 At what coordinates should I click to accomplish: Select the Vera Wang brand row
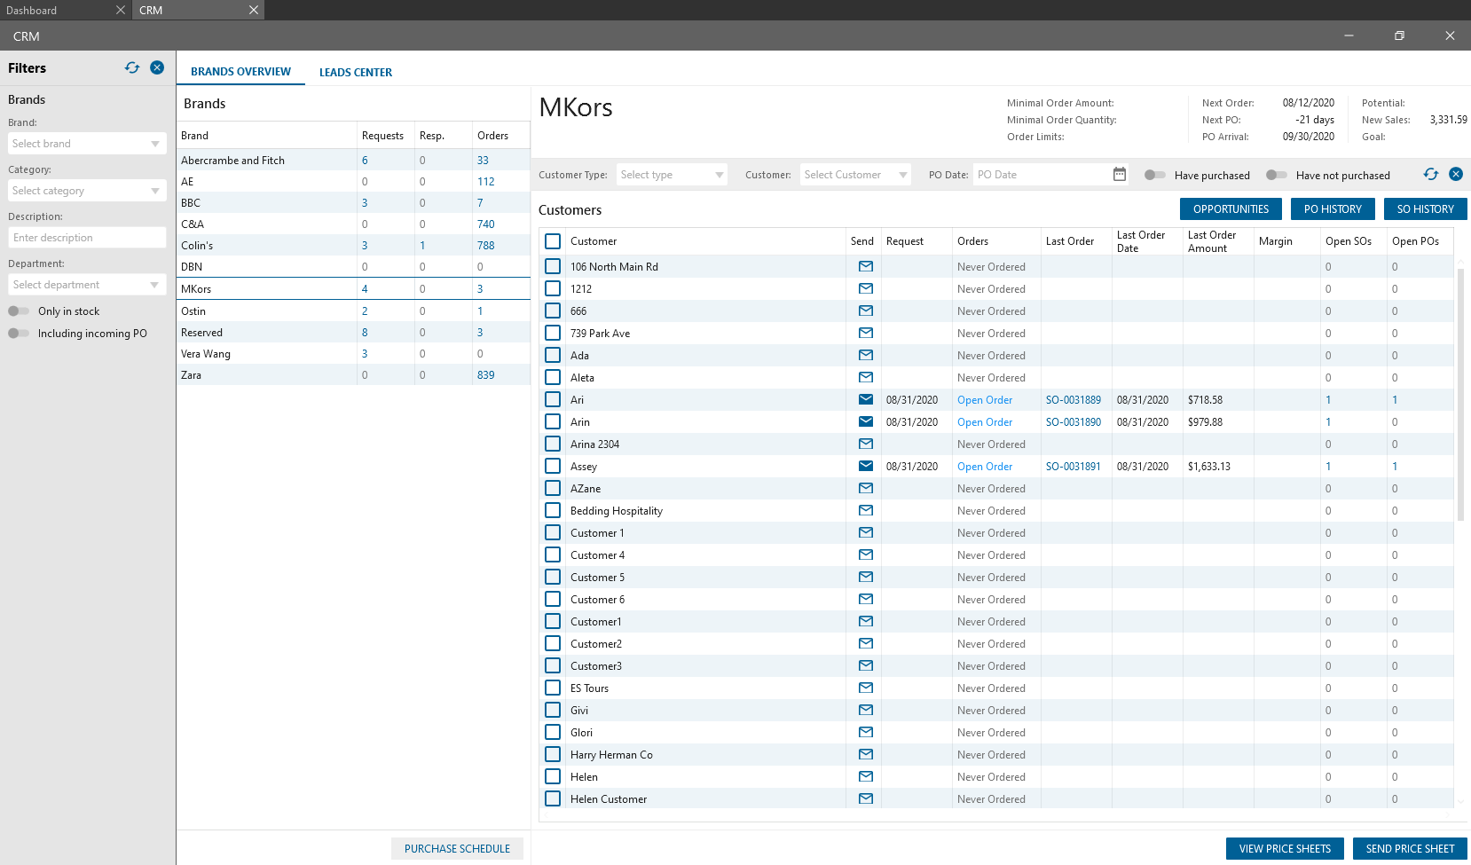[x=354, y=354]
